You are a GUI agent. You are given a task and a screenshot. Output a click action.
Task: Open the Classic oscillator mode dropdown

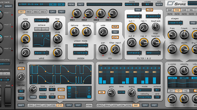(x=41, y=20)
